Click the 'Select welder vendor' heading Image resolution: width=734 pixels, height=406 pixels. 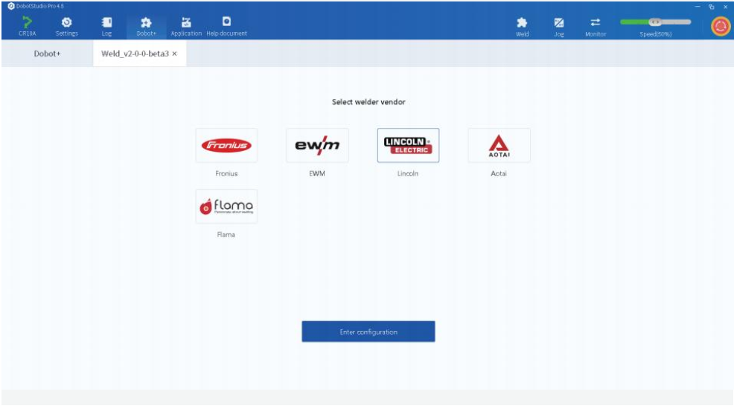pyautogui.click(x=368, y=102)
